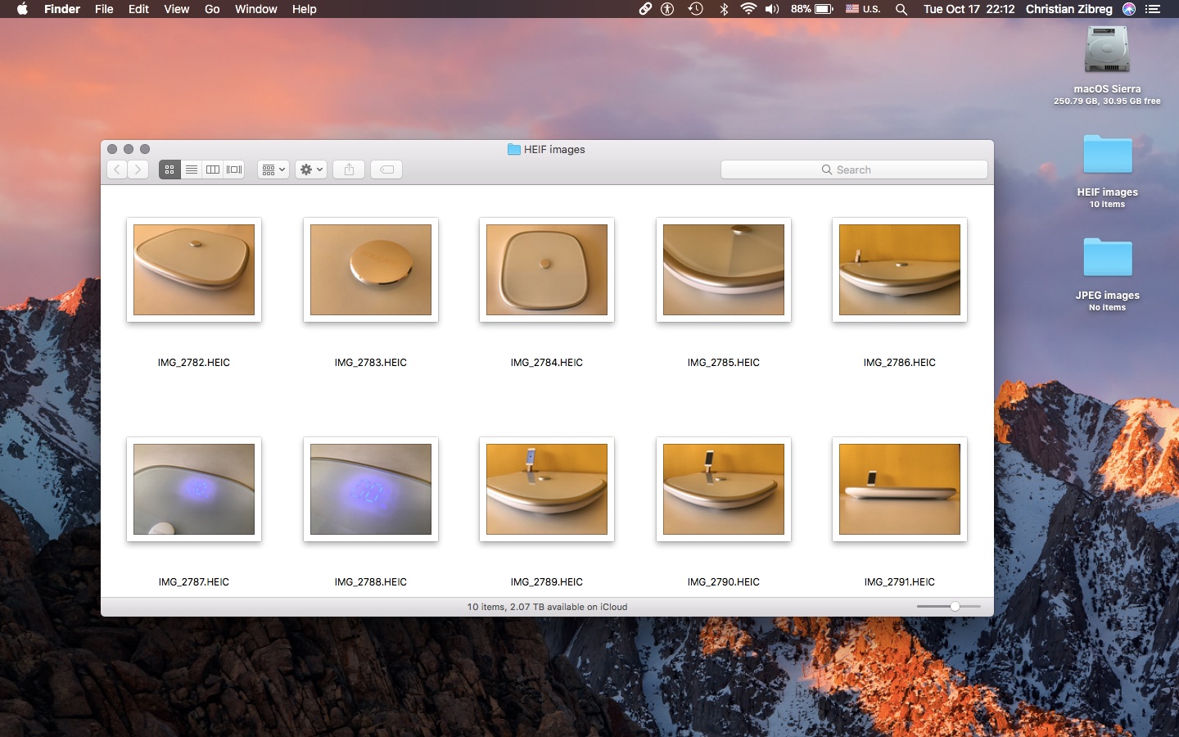Open the Go menu
The width and height of the screenshot is (1179, 737).
coord(212,9)
